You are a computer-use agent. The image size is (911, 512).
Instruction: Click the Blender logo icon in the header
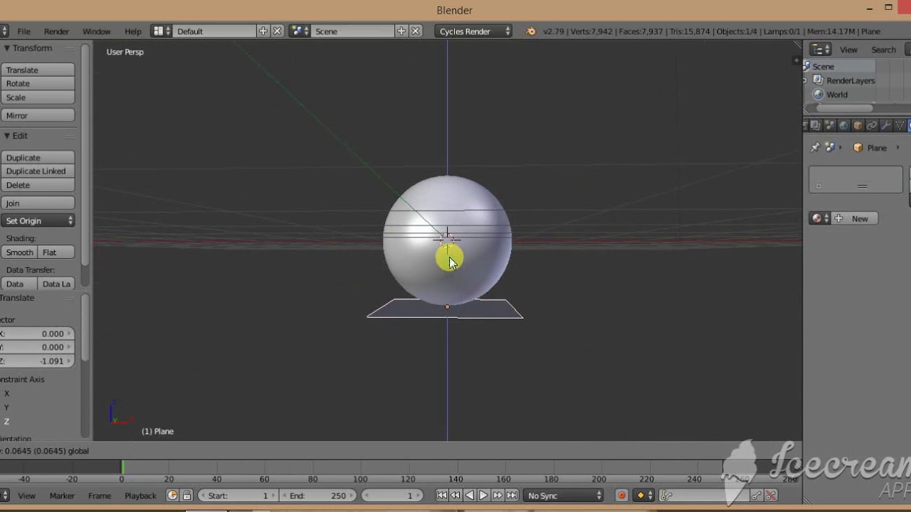tap(530, 31)
